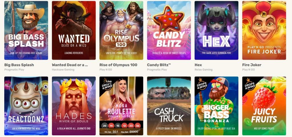292x137 pixels.
Task: Launch Candy Blitz from its star thumbnail
Action: [169, 30]
